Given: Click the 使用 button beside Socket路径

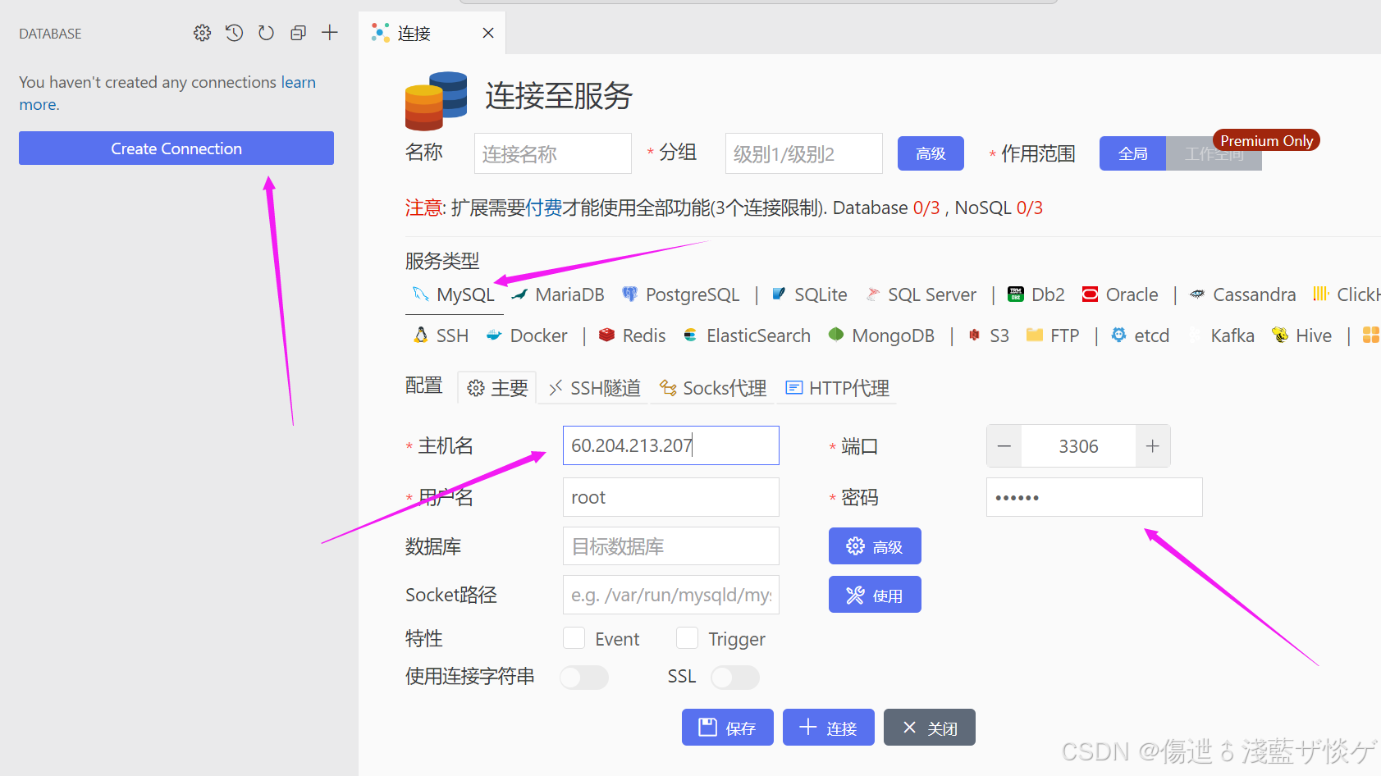Looking at the screenshot, I should 875,595.
